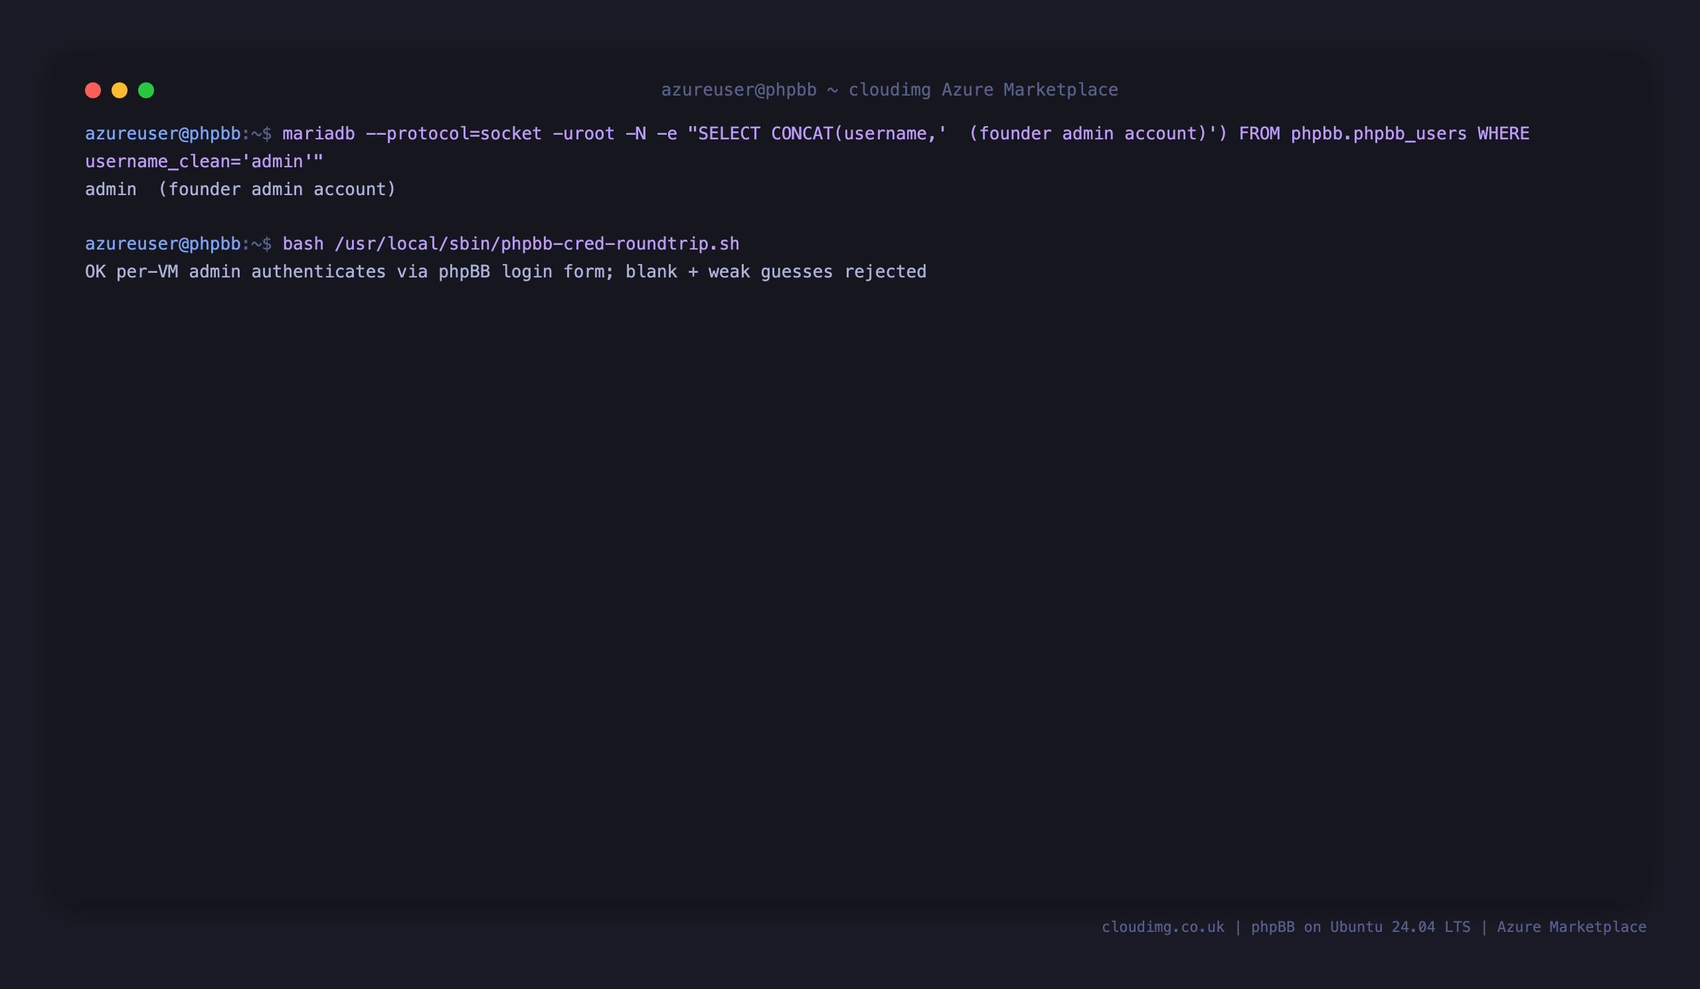This screenshot has height=989, width=1700.
Task: Click the red close window dot
Action: pos(93,90)
